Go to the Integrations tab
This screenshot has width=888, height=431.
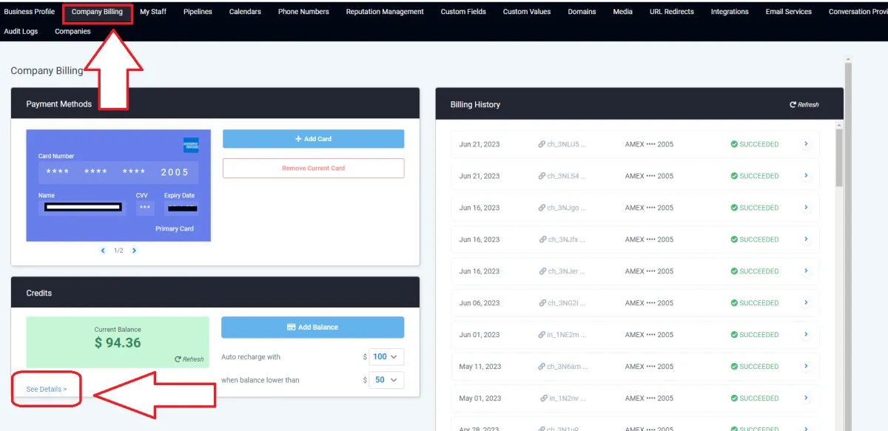pyautogui.click(x=730, y=12)
